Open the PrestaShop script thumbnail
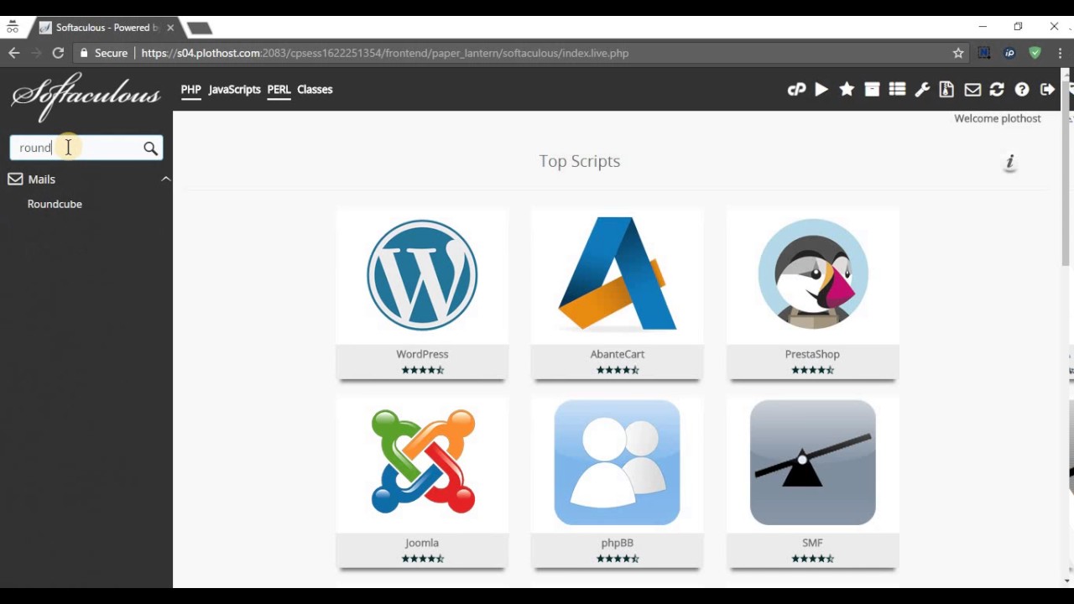Viewport: 1074px width, 604px height. pos(812,275)
